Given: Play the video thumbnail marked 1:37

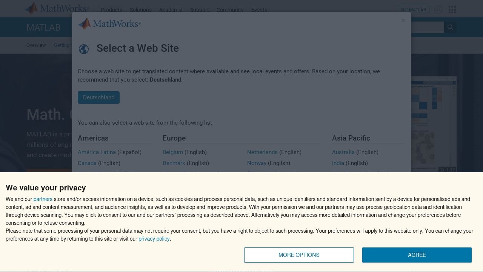Looking at the screenshot, I should (434, 125).
